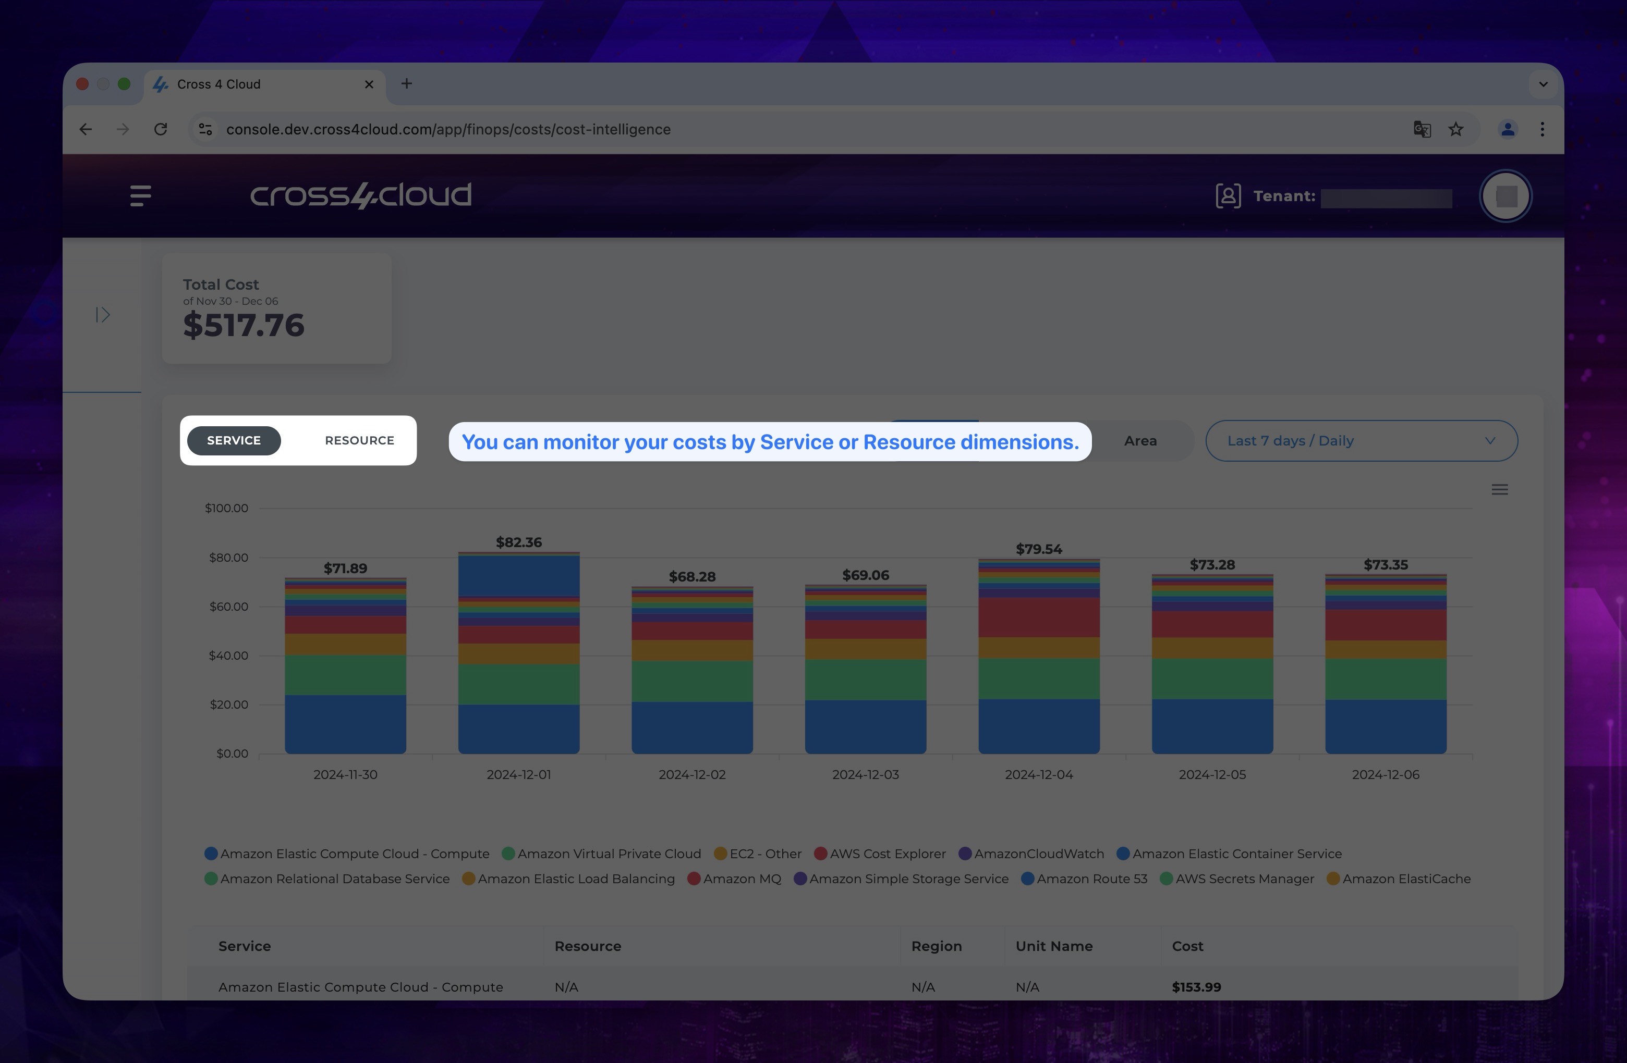Screen dimensions: 1627x1063
Task: Switch to the RESOURCE dimension
Action: 360,441
